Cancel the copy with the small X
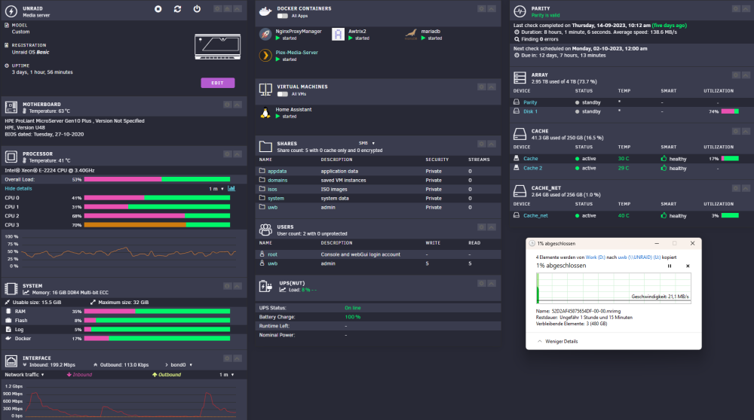754x420 pixels. [x=688, y=266]
